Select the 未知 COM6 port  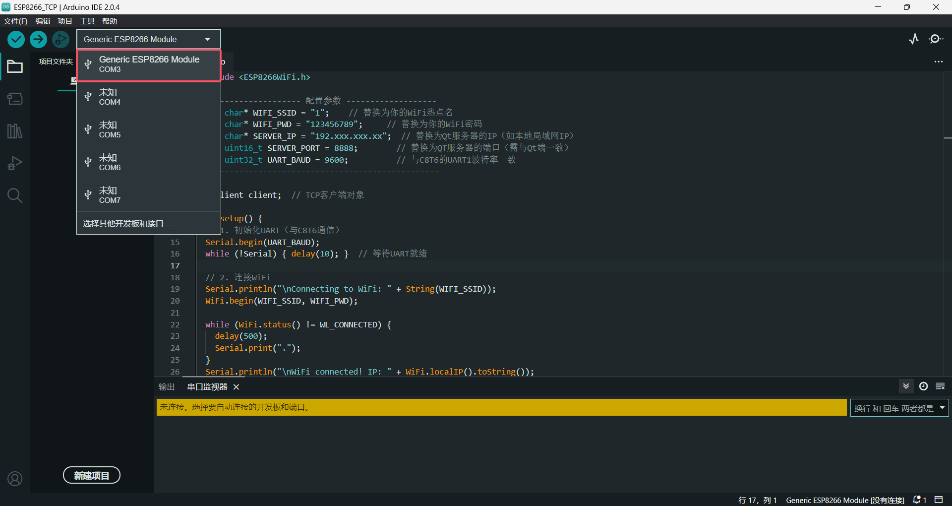(x=149, y=162)
